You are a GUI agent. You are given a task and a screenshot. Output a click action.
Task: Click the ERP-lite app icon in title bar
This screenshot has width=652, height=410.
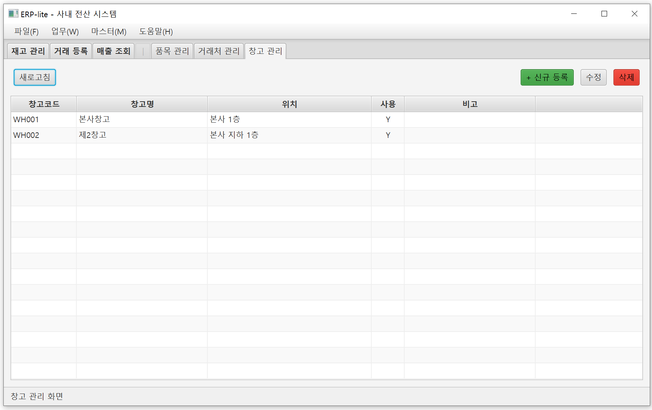13,14
